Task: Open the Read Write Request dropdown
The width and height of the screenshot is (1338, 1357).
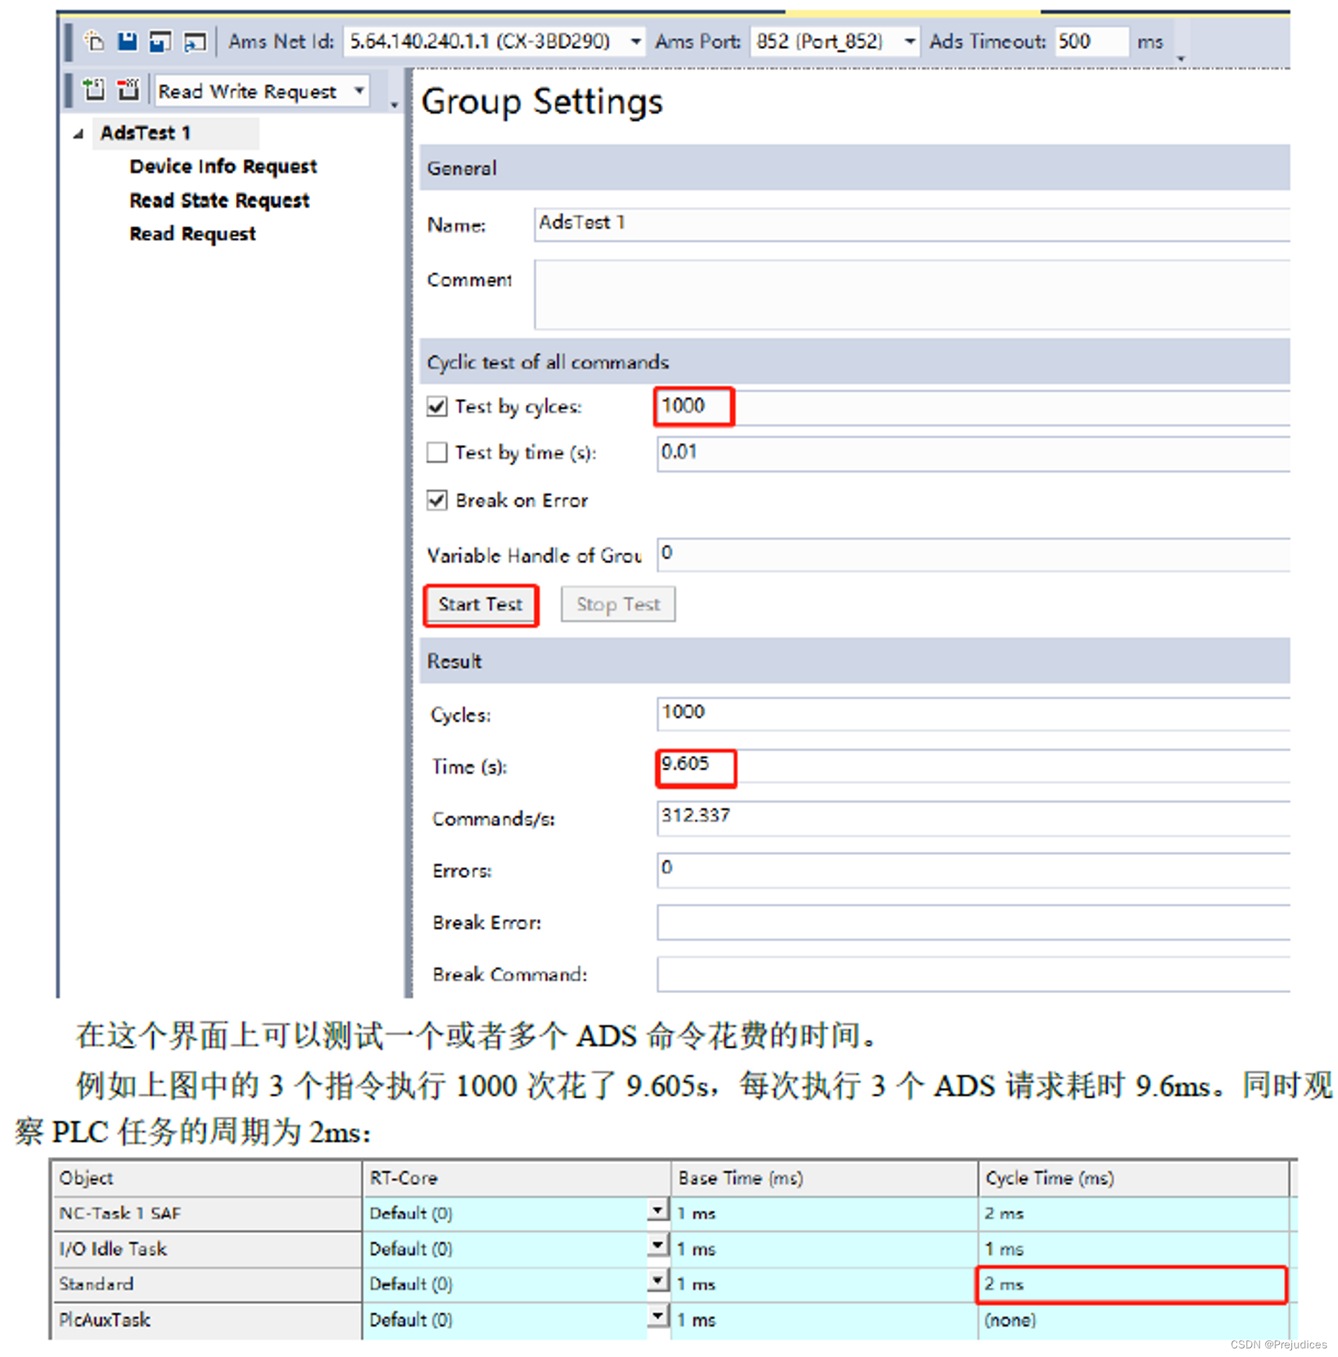Action: [360, 91]
